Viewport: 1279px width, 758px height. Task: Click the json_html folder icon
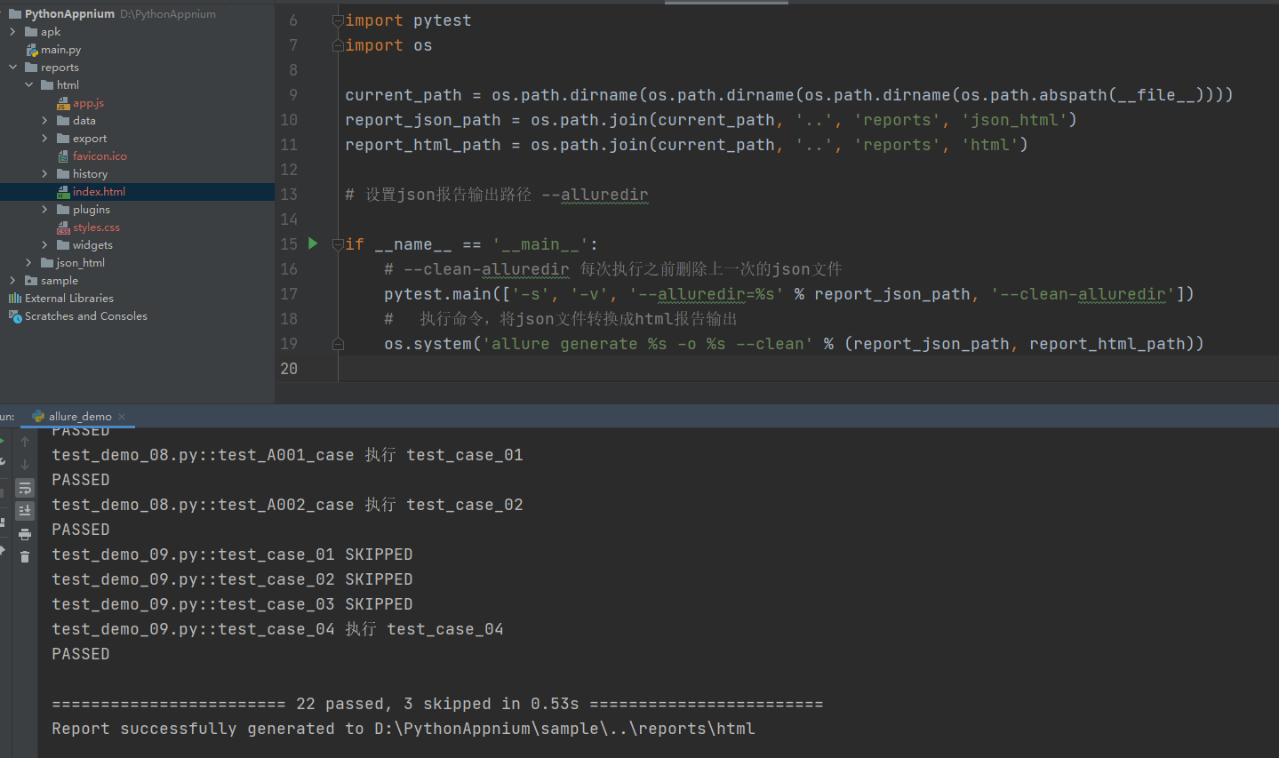click(x=47, y=263)
